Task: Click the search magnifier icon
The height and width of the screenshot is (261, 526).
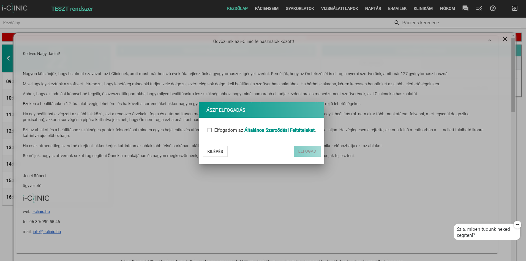Action: point(397,23)
